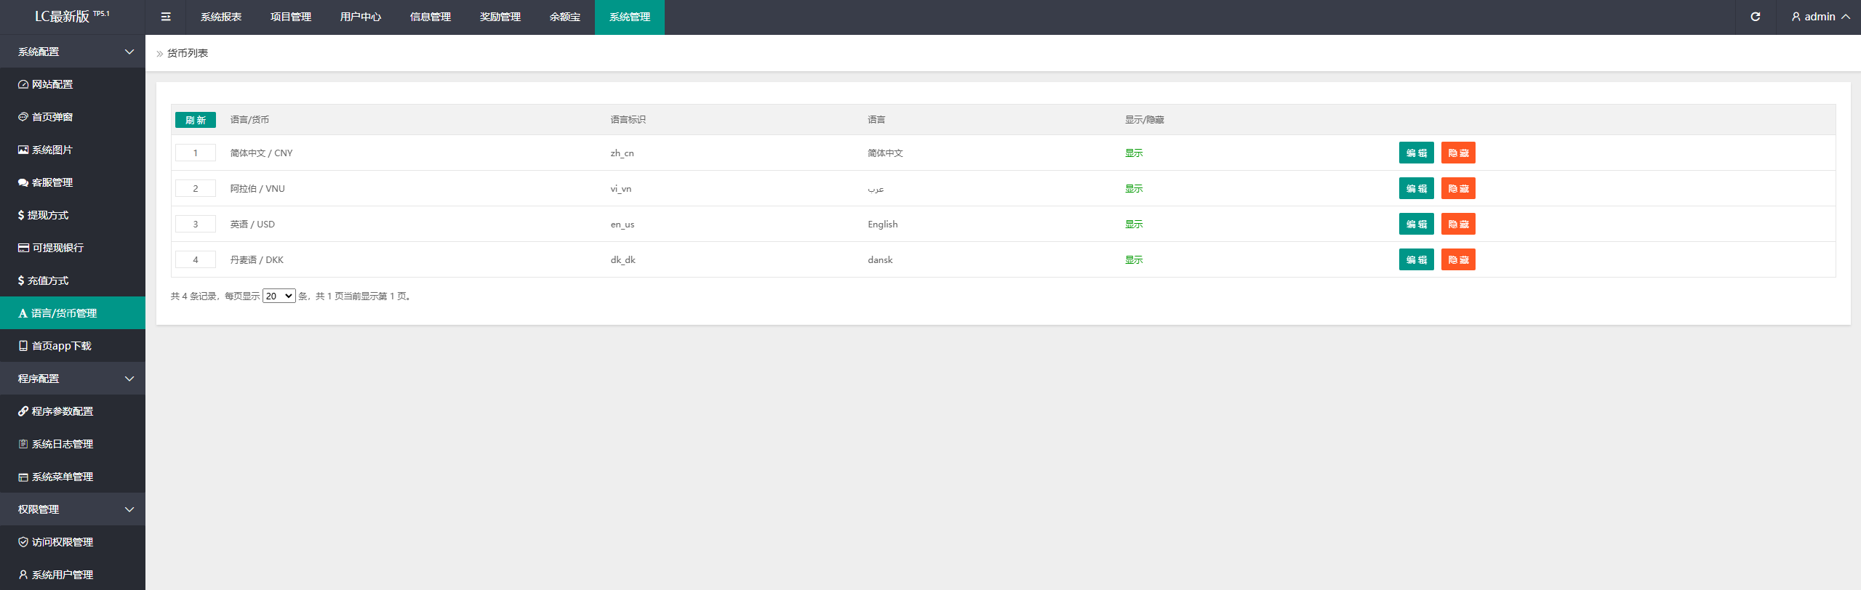Open the 余额宝 top menu
This screenshot has width=1861, height=590.
pos(564,17)
